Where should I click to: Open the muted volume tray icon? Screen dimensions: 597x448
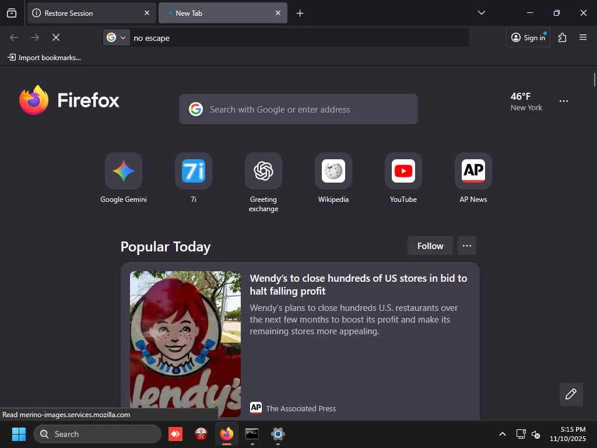pos(536,434)
